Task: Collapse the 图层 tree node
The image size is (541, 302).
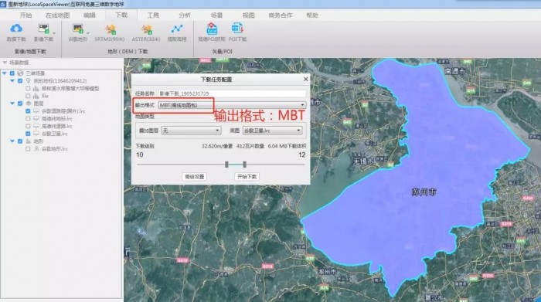Action: click(12, 103)
